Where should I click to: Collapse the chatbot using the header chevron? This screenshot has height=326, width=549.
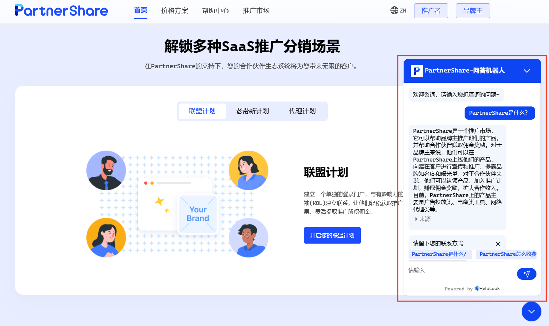click(527, 71)
